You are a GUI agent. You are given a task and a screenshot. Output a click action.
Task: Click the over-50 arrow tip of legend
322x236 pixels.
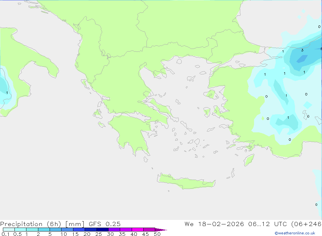(x=161, y=230)
